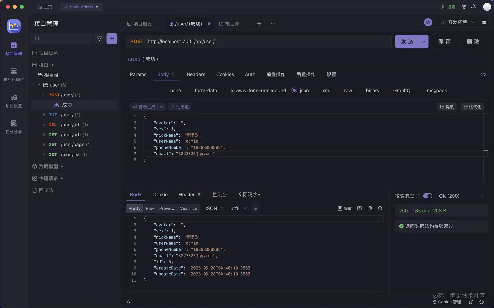Open the 控制台 response tab
The image size is (494, 308).
[220, 194]
